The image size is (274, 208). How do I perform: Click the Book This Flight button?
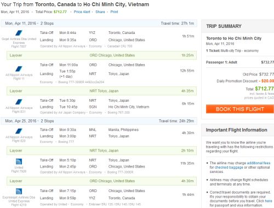click(x=240, y=109)
